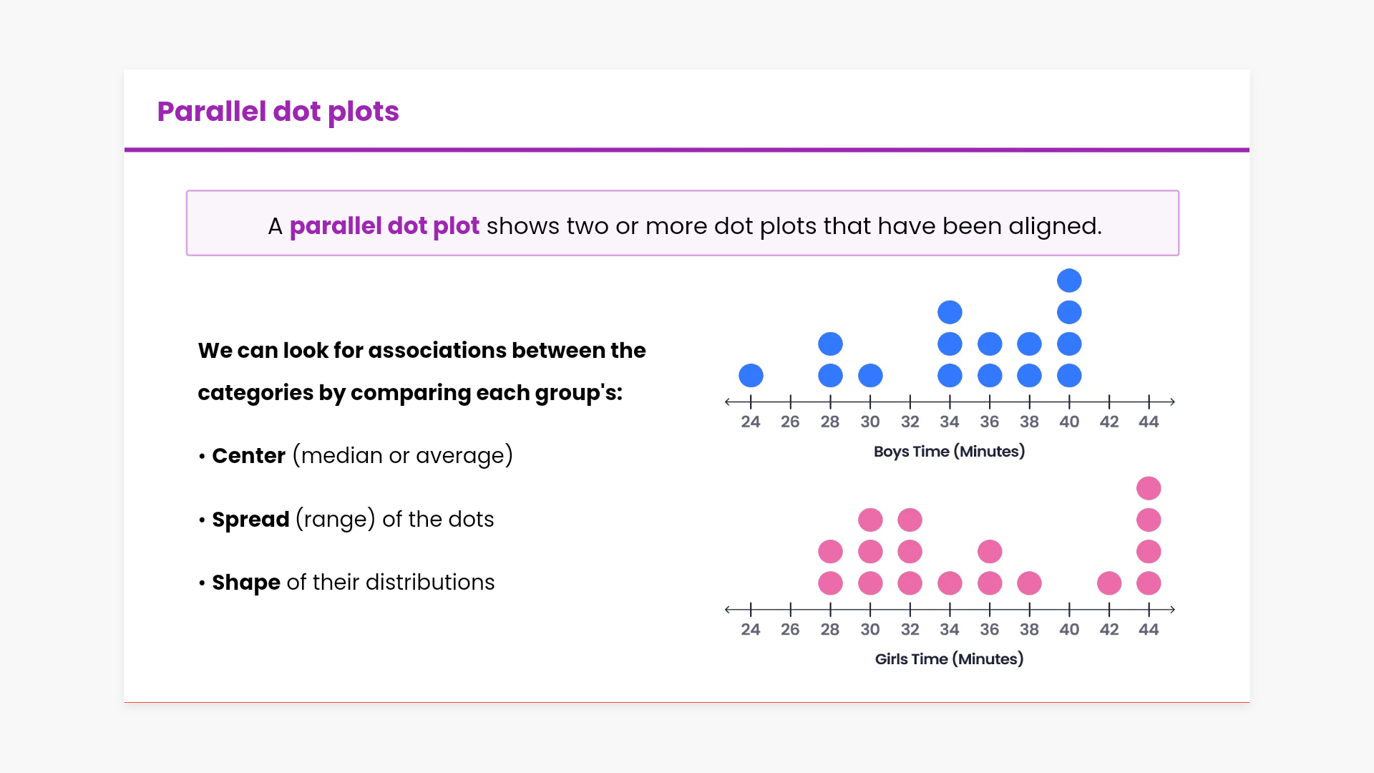Click the topmost pink dot above 44
Screen dimensions: 1374x773
pyautogui.click(x=1149, y=488)
